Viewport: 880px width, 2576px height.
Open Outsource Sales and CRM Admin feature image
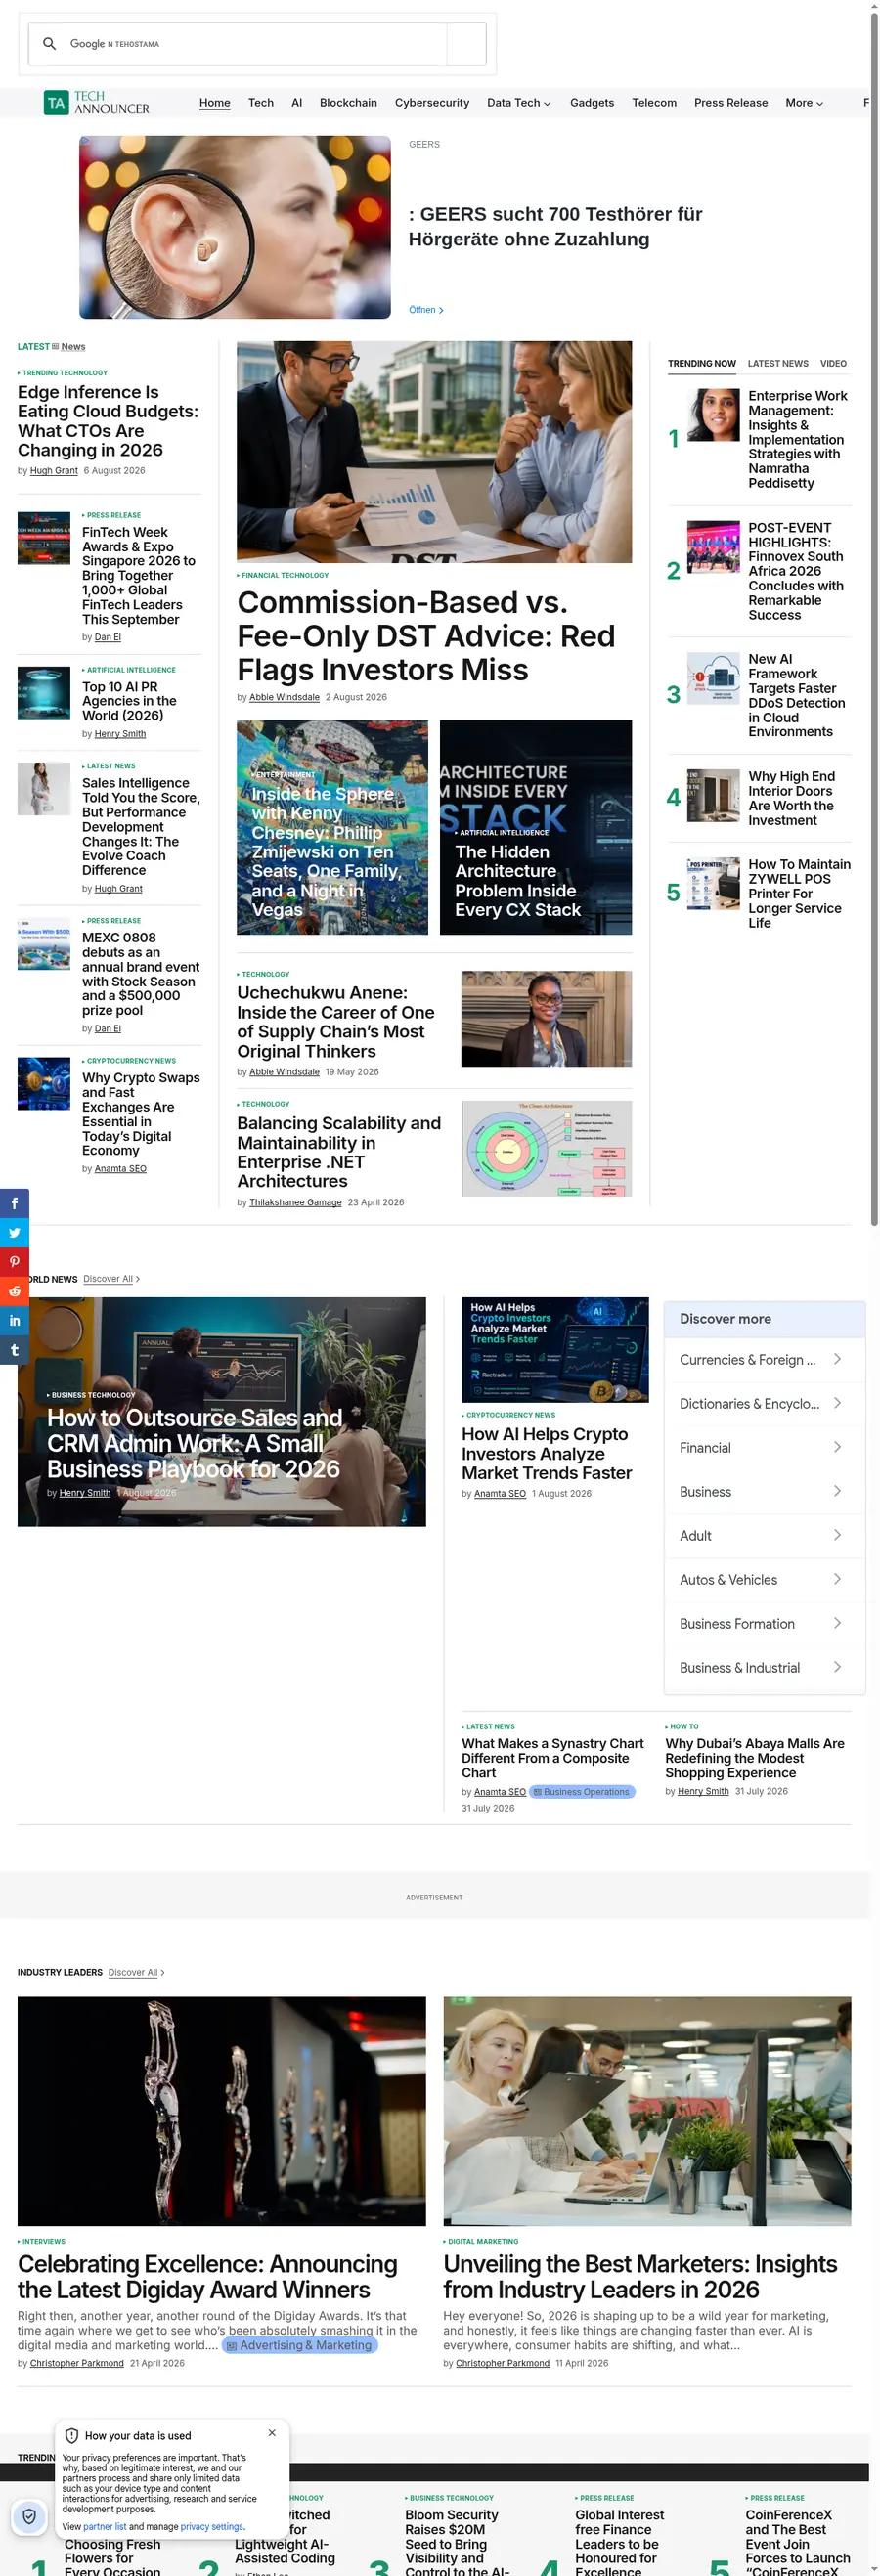click(222, 1412)
